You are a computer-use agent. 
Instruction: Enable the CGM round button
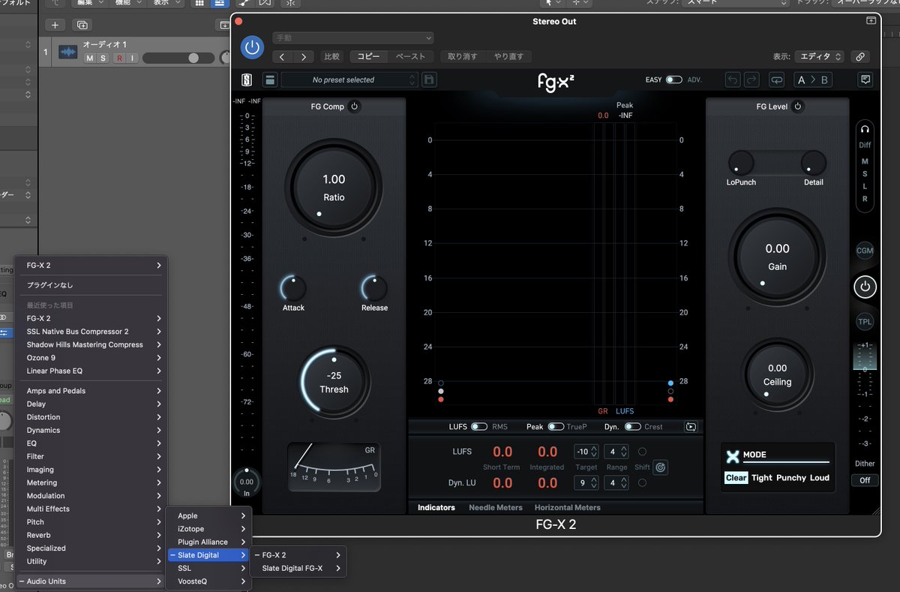(865, 251)
